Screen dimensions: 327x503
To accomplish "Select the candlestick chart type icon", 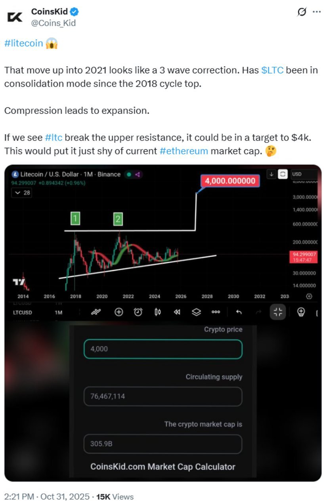I will point(157,312).
